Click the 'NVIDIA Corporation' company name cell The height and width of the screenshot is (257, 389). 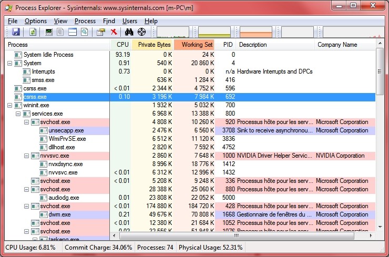click(340, 156)
